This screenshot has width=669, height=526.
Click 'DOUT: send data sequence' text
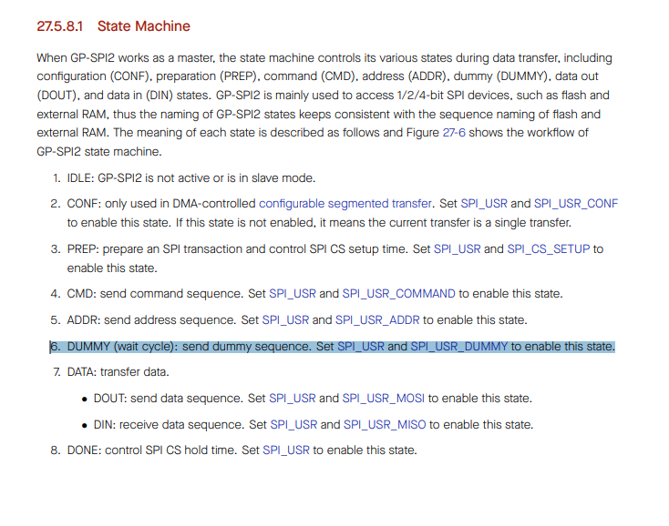point(169,399)
